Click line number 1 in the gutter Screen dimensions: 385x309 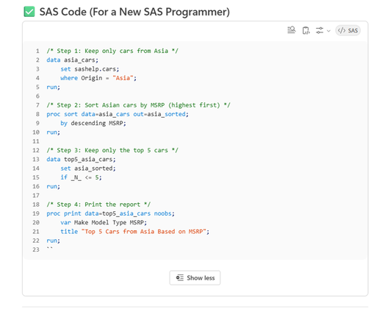pos(37,51)
